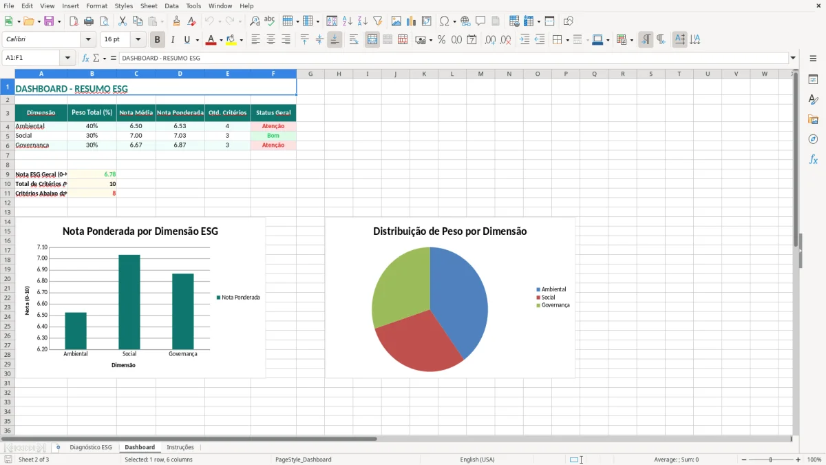826x465 pixels.
Task: Toggle Align Bottom vertical alignment
Action: tap(335, 40)
